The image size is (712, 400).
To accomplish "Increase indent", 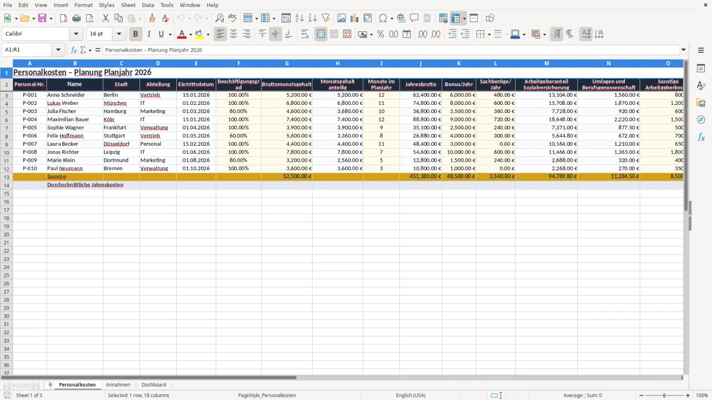I will click(x=452, y=34).
